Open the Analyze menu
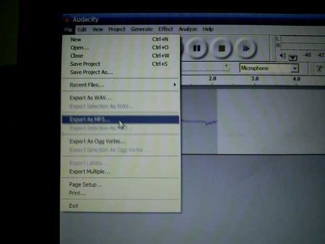This screenshot has width=325, height=244. pos(188,29)
